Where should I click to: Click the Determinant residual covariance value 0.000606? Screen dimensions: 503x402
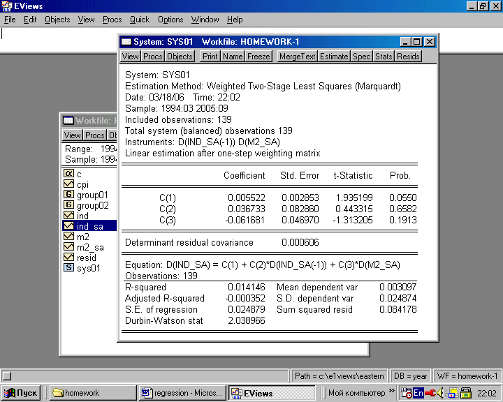[x=300, y=242]
